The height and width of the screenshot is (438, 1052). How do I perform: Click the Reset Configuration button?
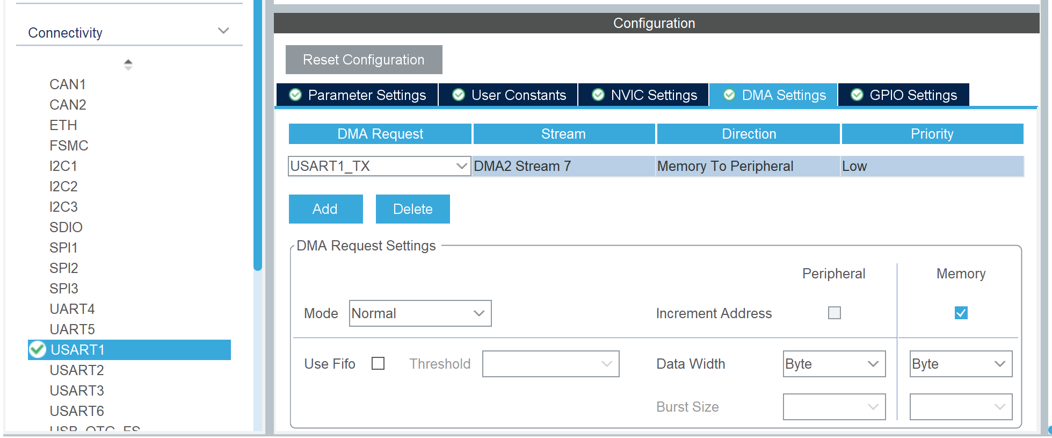coord(364,60)
